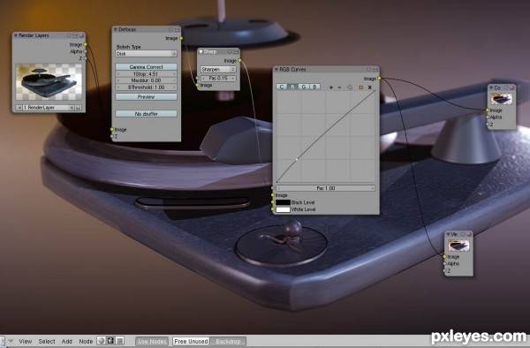This screenshot has width=530, height=348.
Task: Click the Sharp node Fac 0.15 field
Action: click(x=218, y=79)
